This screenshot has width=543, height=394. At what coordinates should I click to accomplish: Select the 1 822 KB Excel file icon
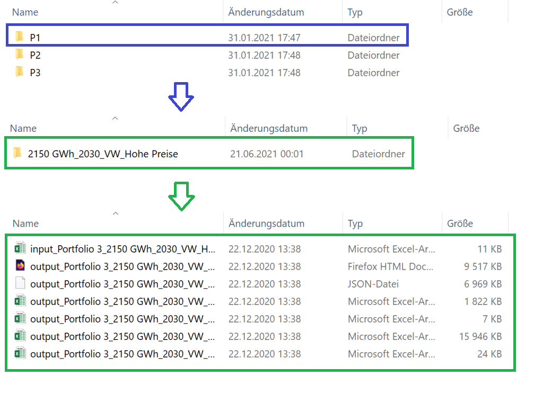(x=20, y=301)
